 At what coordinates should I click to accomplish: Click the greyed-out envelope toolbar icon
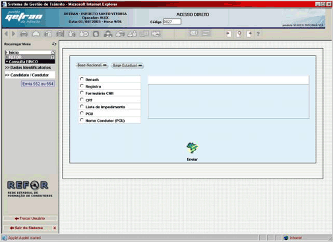[194, 33]
